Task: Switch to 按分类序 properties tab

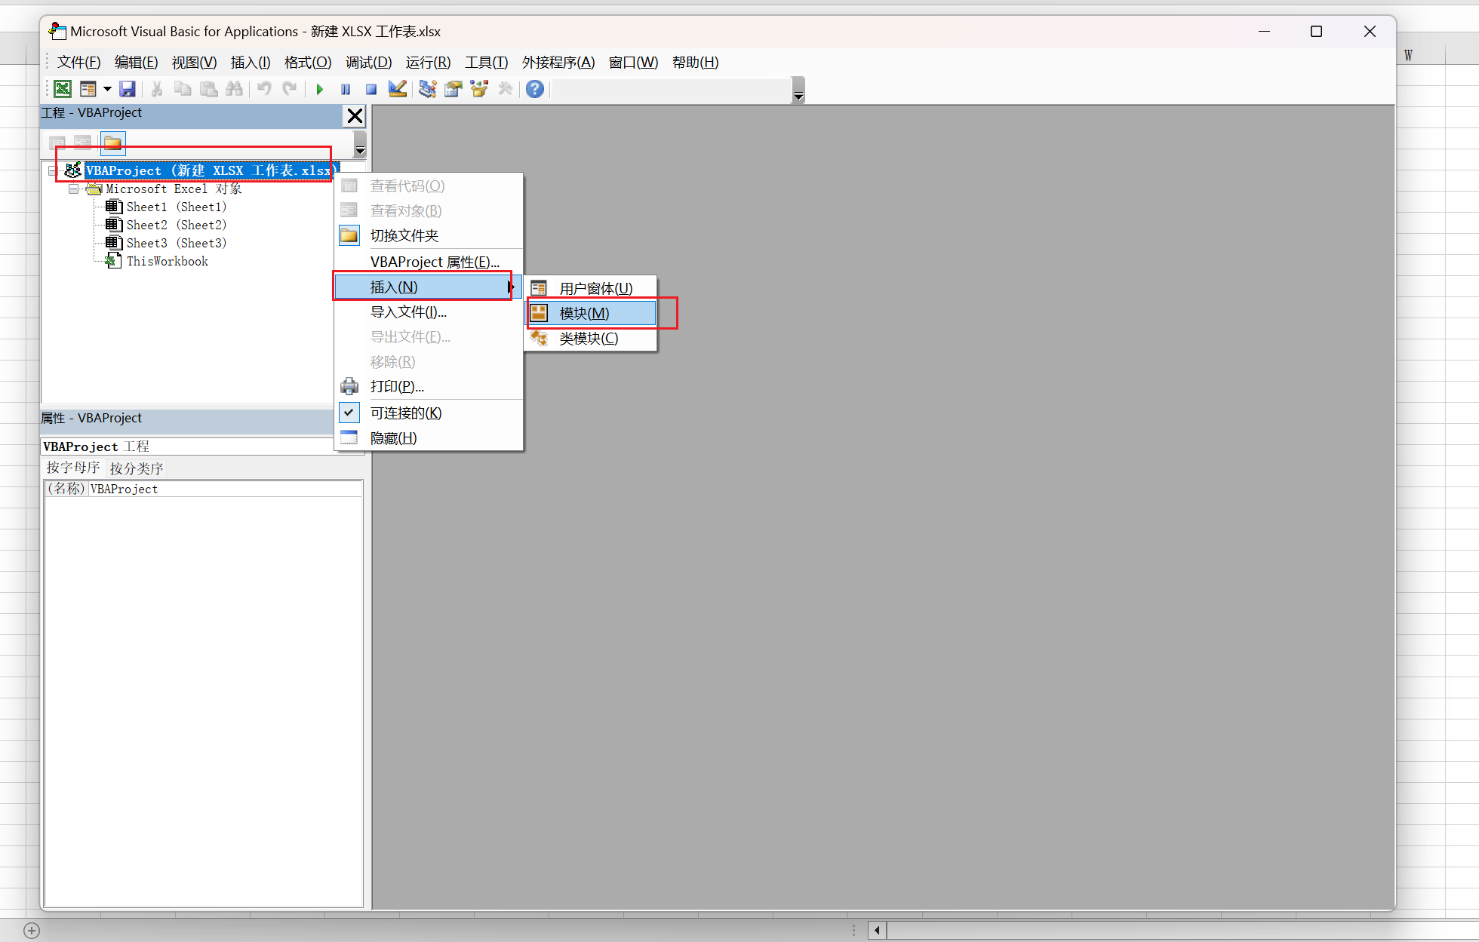Action: [137, 468]
